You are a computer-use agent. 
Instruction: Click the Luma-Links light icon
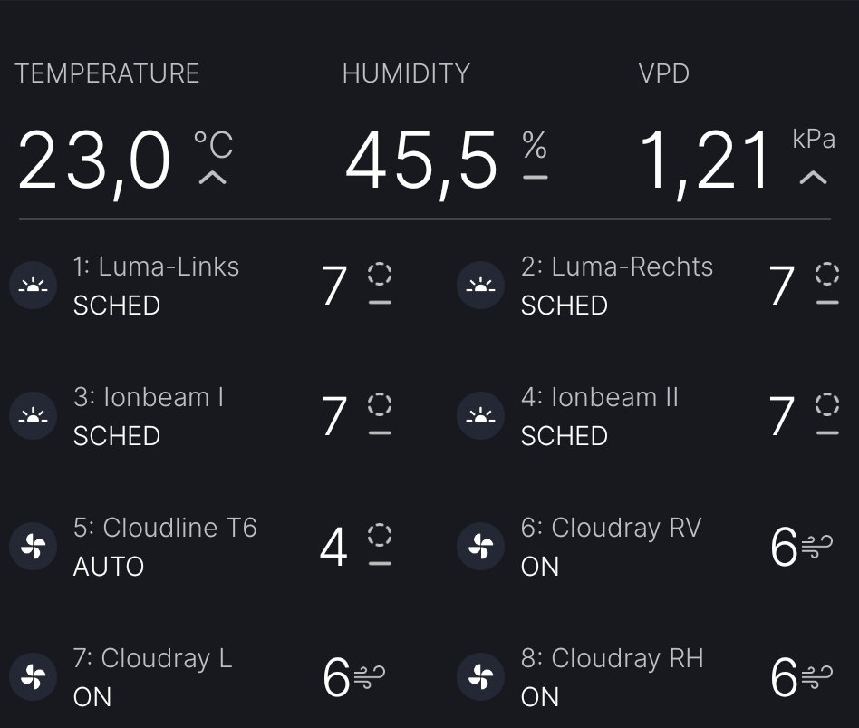(x=33, y=286)
